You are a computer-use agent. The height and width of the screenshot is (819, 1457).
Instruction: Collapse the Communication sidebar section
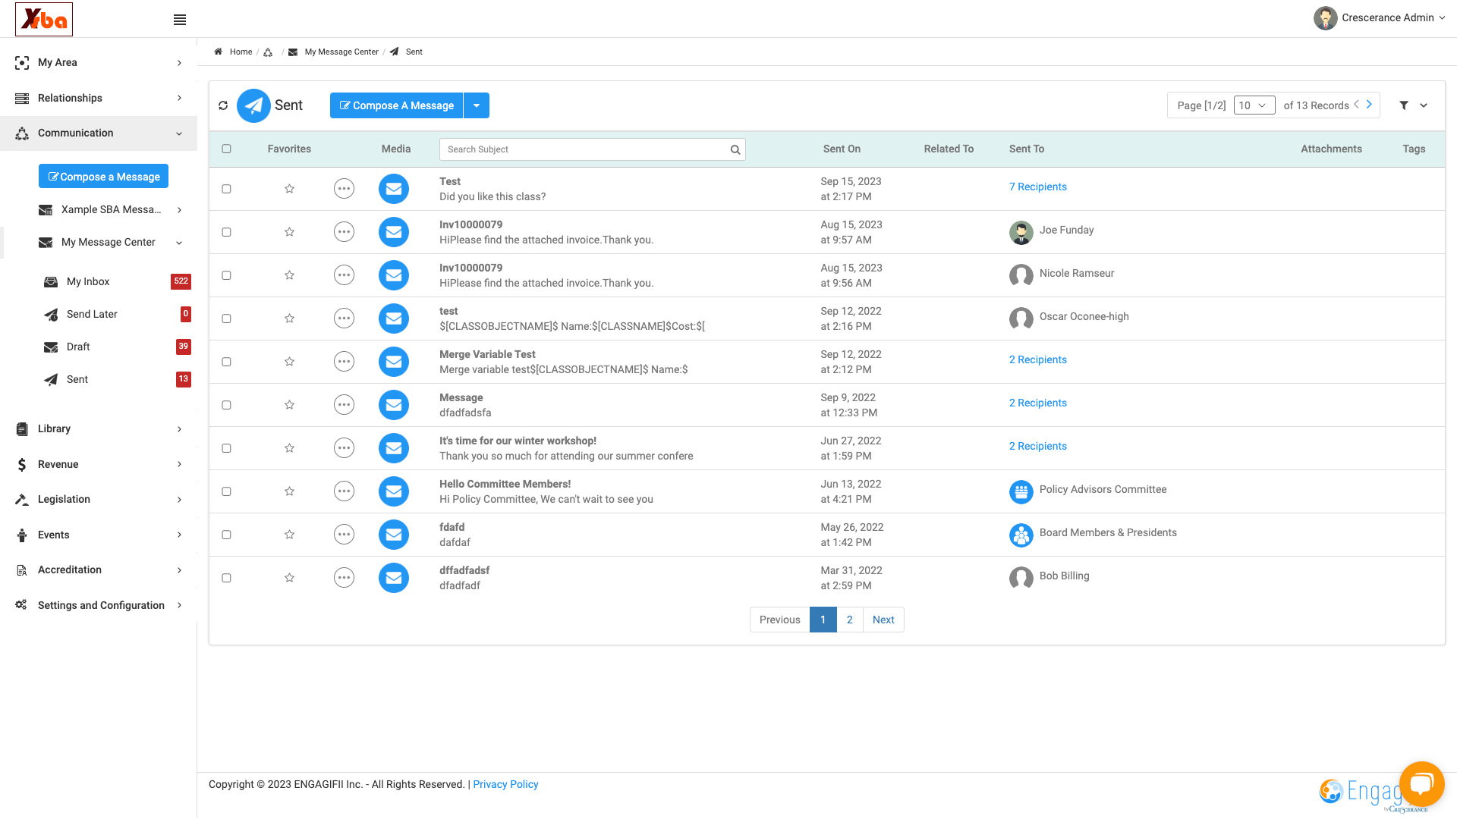99,133
